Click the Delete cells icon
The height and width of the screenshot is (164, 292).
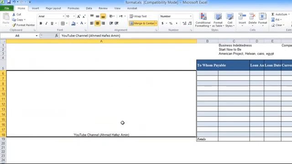pos(252,17)
